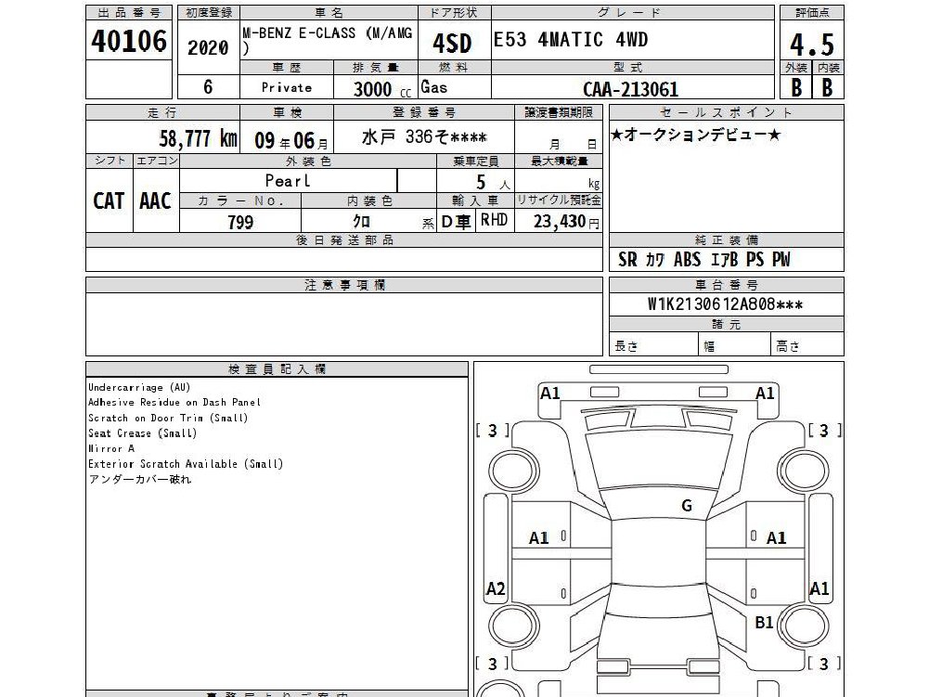Viewport: 929px width, 697px height.
Task: Click steering value RHD
Action: tap(494, 220)
